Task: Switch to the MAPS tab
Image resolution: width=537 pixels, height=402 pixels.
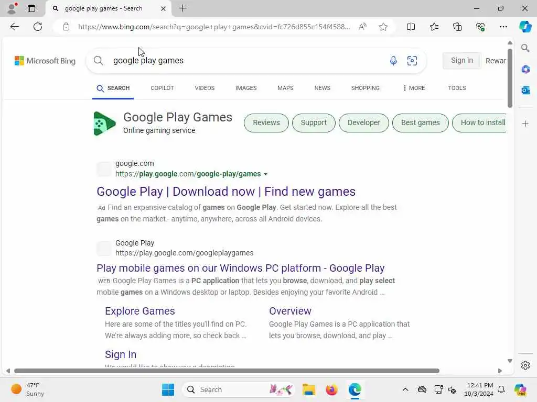Action: coord(285,88)
